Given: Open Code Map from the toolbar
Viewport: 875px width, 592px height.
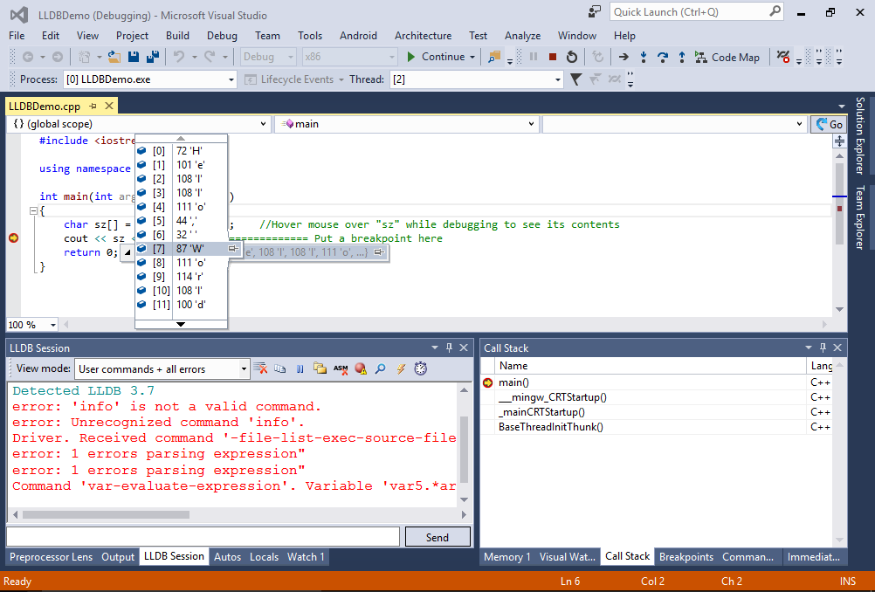Looking at the screenshot, I should (727, 57).
